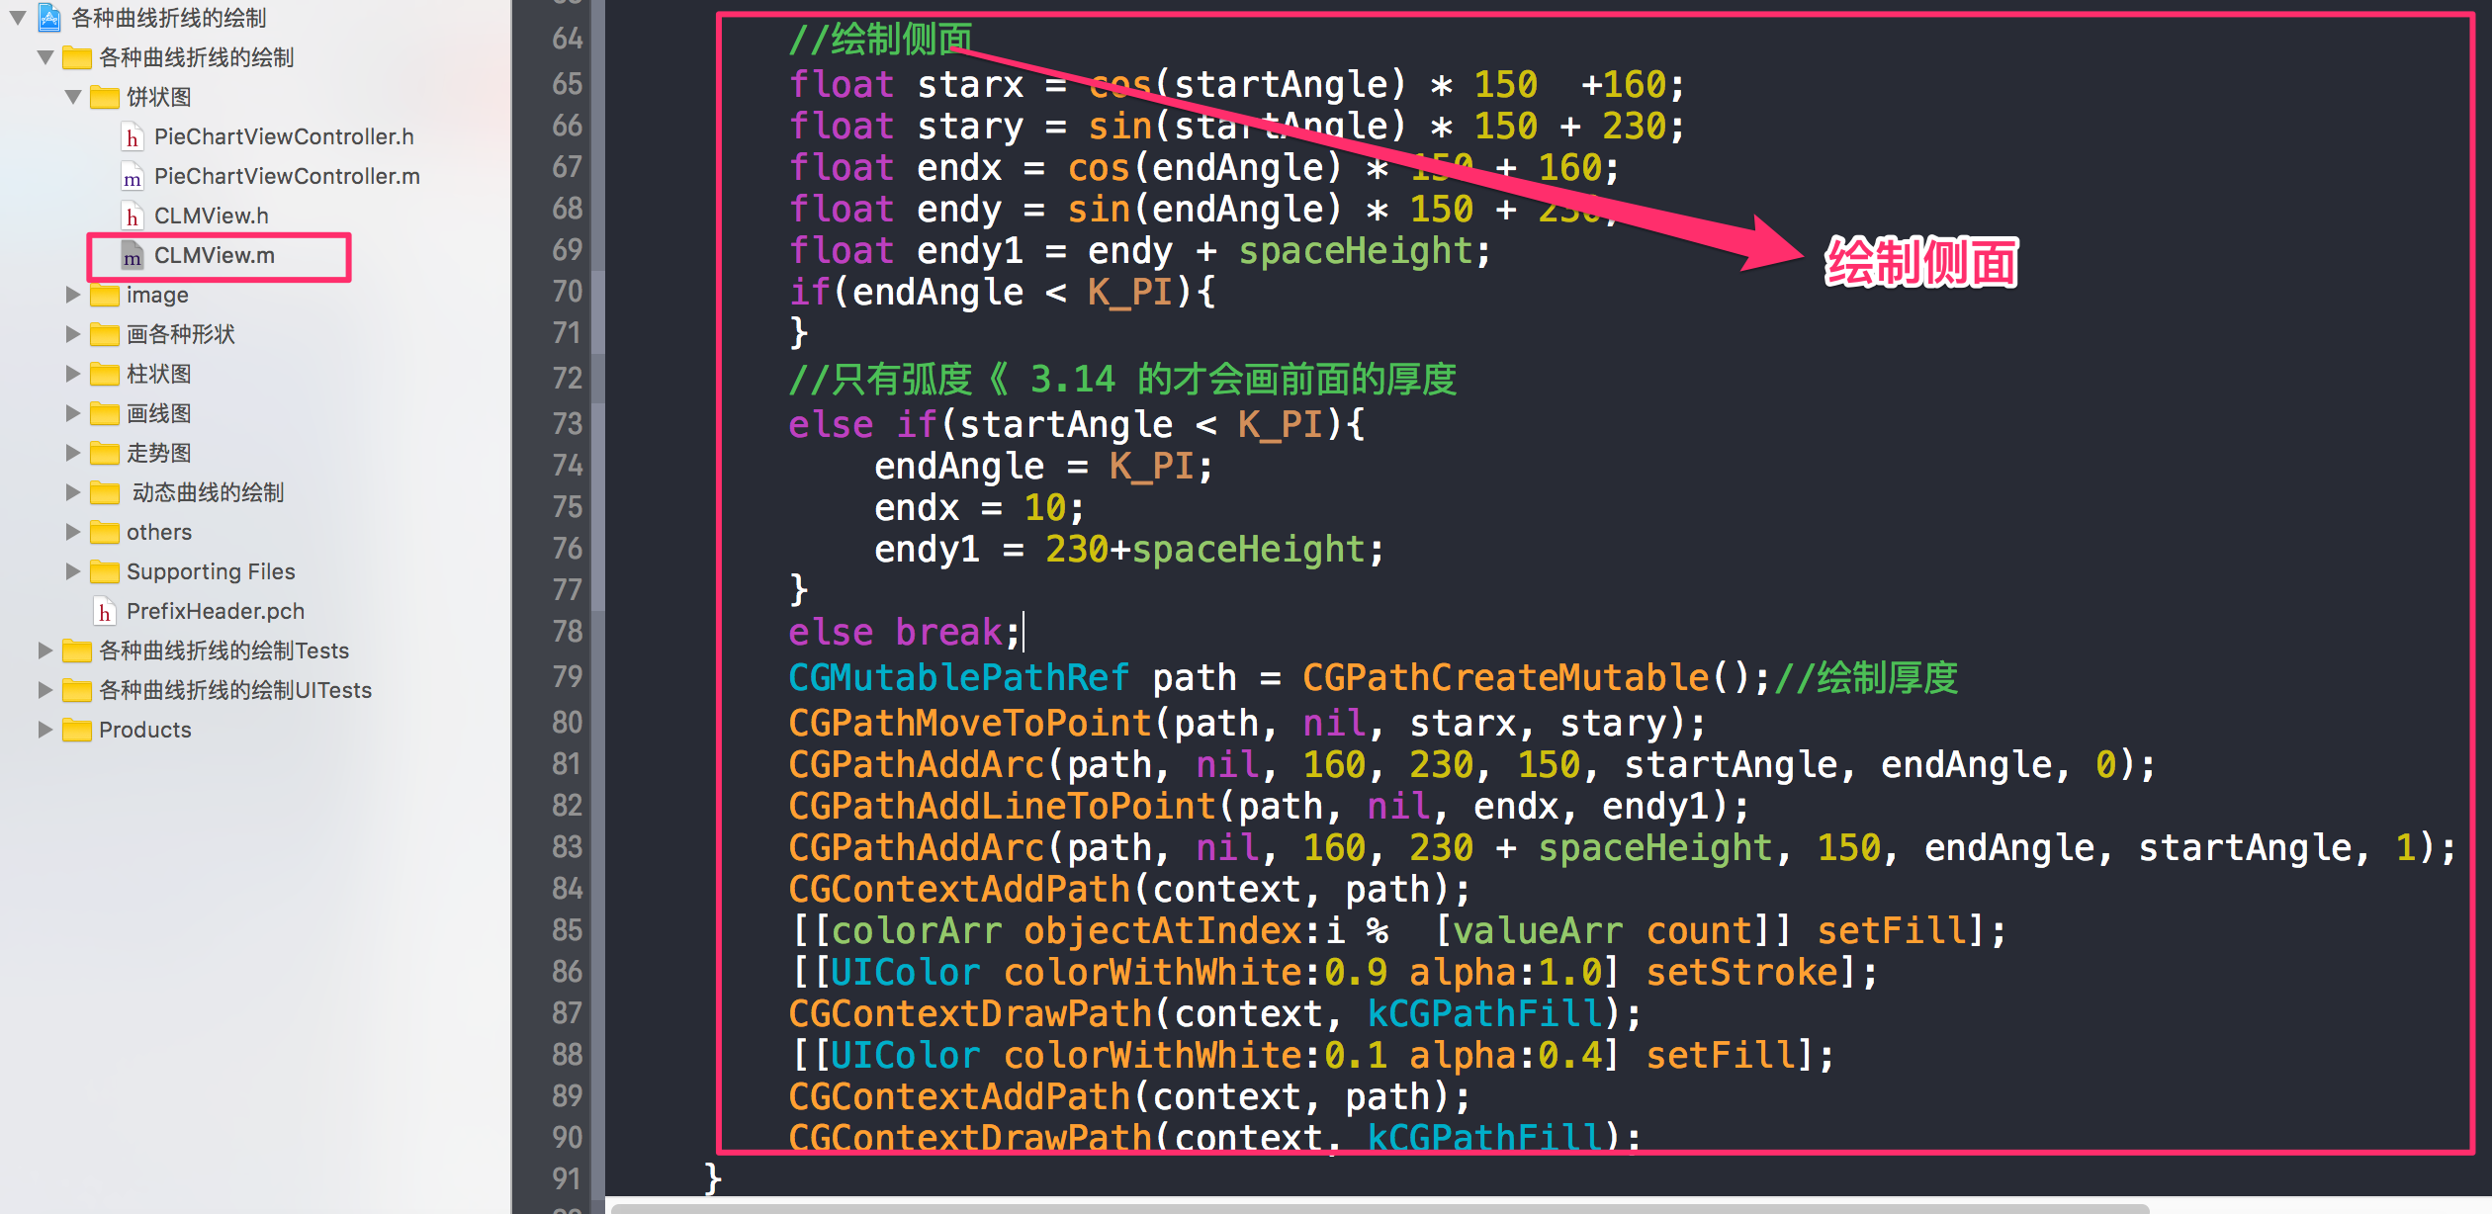The height and width of the screenshot is (1214, 2492).
Task: Expand the 各种曲线折线的绘制UITests group
Action: pyautogui.click(x=45, y=690)
